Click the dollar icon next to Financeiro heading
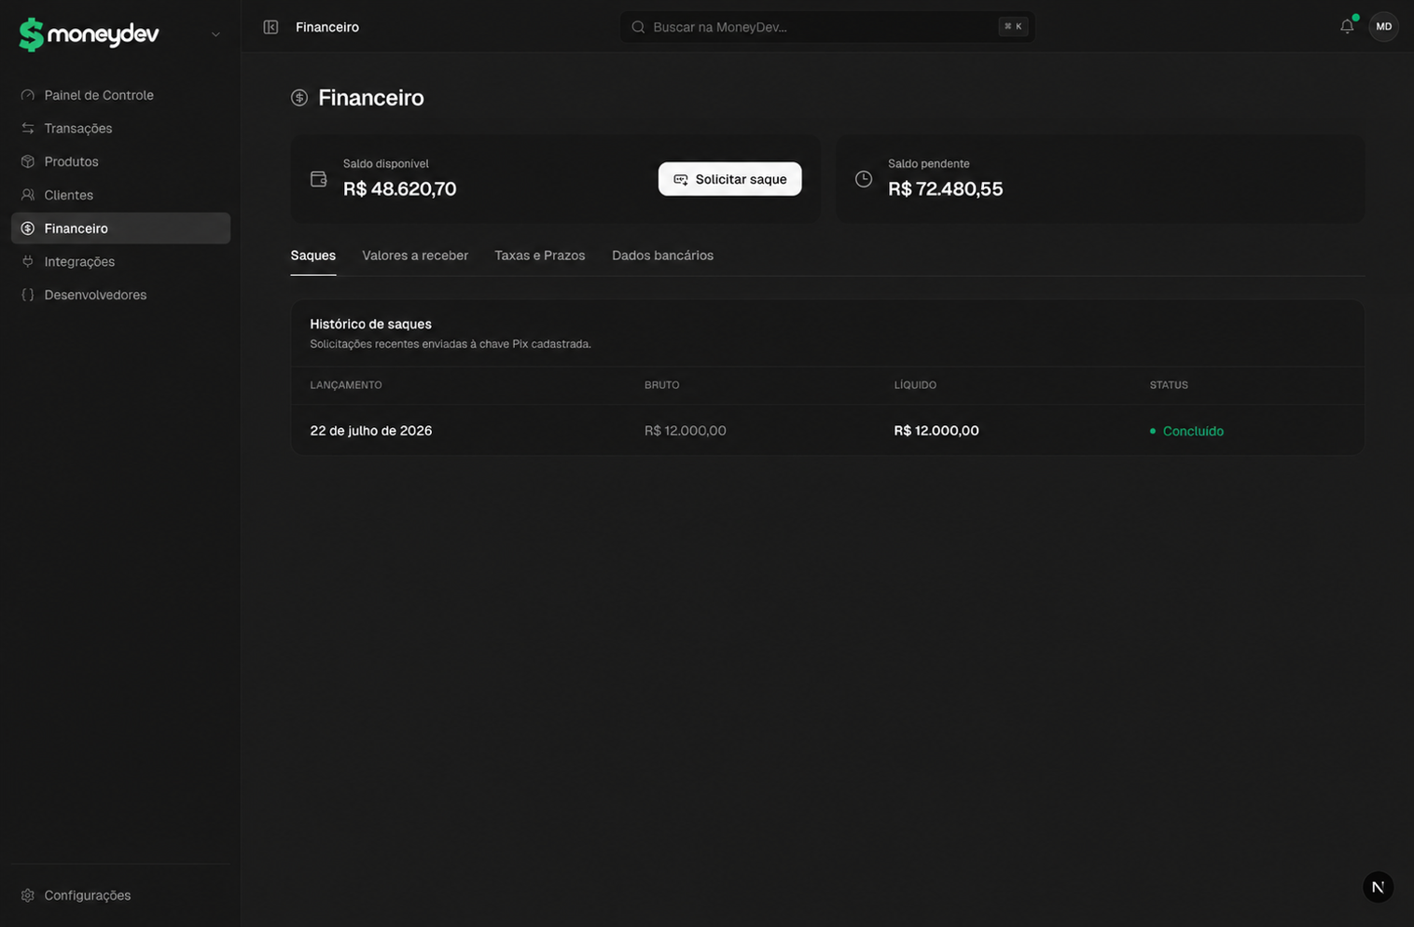The height and width of the screenshot is (927, 1414). pos(299,98)
